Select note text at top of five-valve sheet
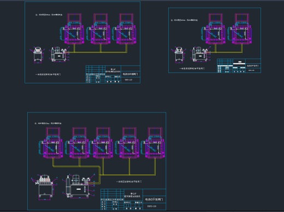284x212 pixels. [48, 123]
